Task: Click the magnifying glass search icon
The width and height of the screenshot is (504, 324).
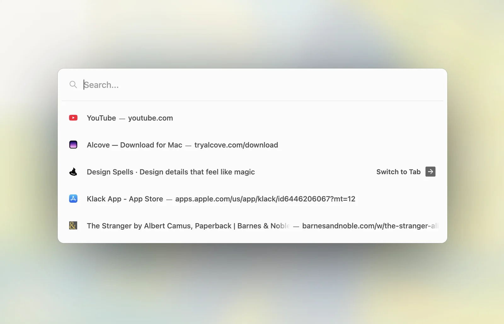Action: coord(73,85)
